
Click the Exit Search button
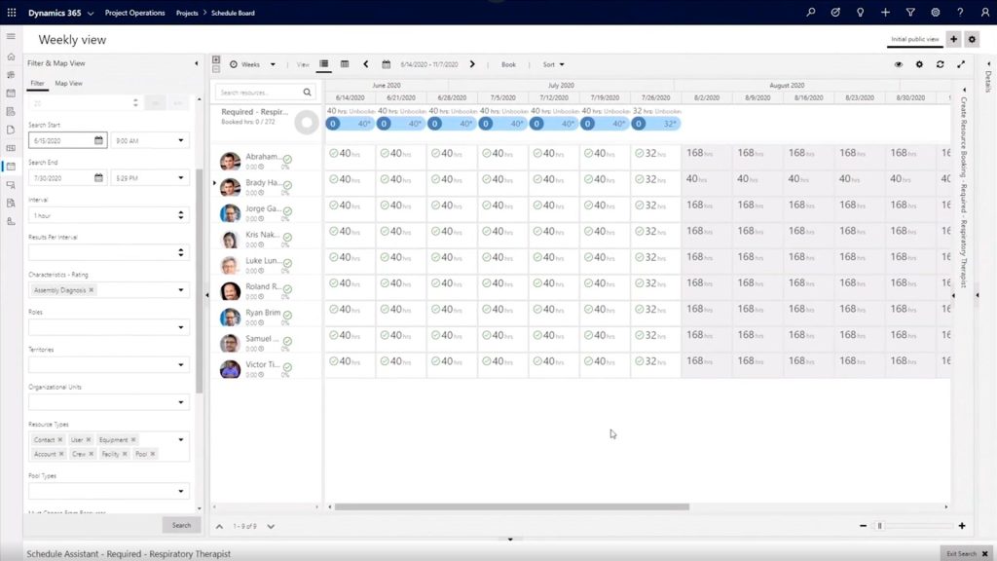[967, 553]
